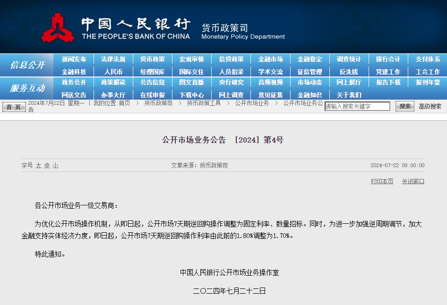The width and height of the screenshot is (447, 305).
Task: Open the 银行会计 menu item
Action: tap(388, 59)
